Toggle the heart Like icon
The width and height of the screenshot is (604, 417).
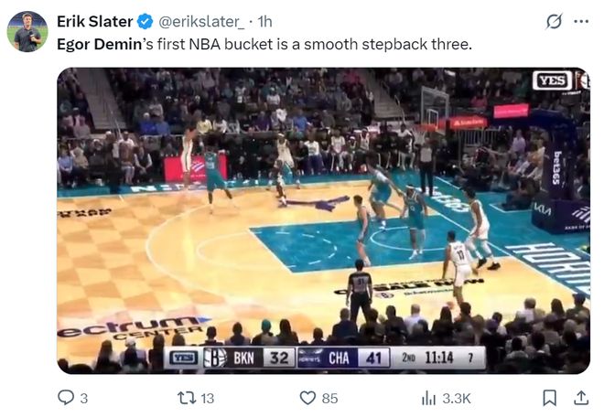pyautogui.click(x=308, y=397)
